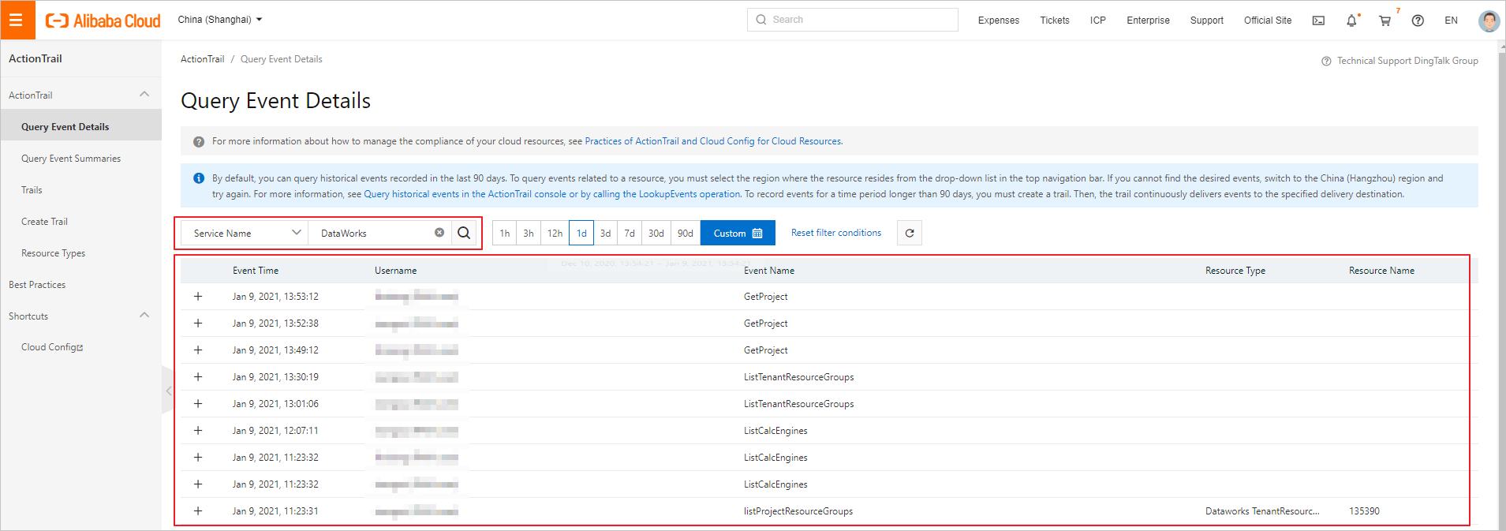The width and height of the screenshot is (1506, 531).
Task: Open Cloud Config external link
Action: [x=52, y=347]
